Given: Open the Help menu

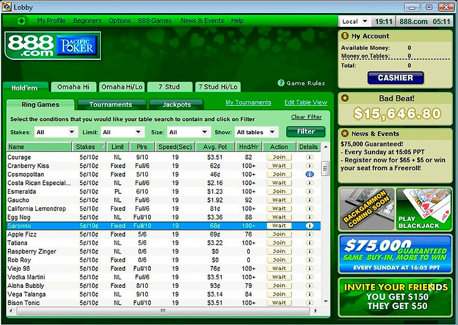Looking at the screenshot, I should pos(237,21).
